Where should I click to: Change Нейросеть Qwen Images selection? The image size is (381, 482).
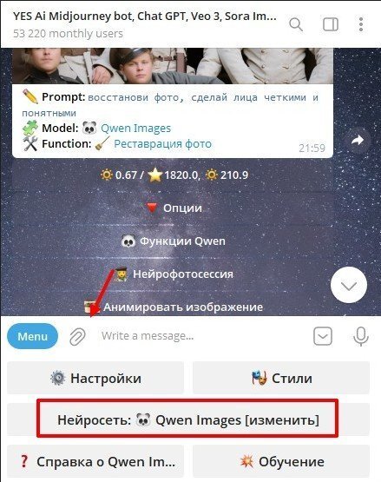pos(188,419)
